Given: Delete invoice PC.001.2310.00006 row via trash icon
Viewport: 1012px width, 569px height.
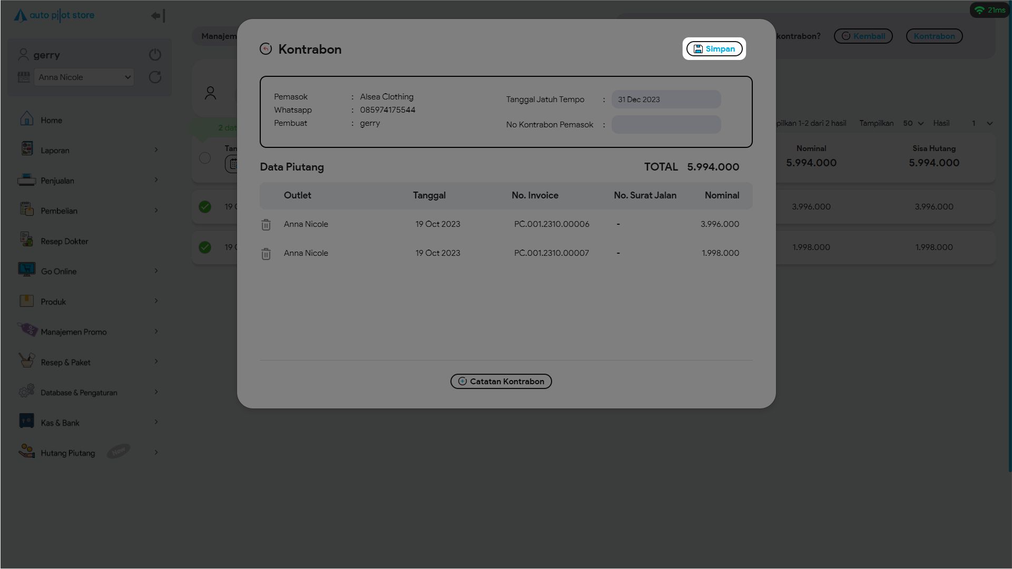Looking at the screenshot, I should pyautogui.click(x=266, y=225).
